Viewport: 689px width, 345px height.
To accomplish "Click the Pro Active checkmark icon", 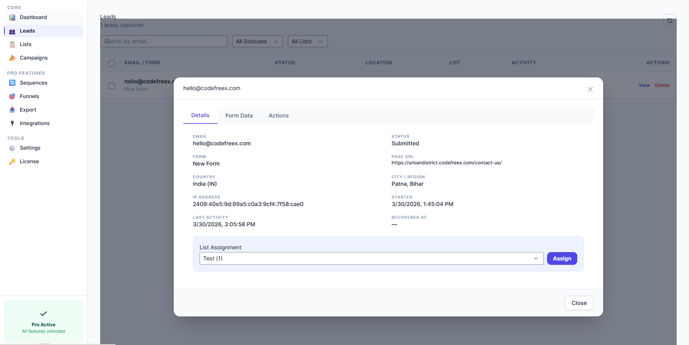I will (44, 314).
